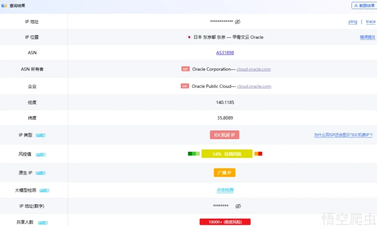Open the 为什么双ISP还会显示"IDC机房IP" link
Screen dimensions: 377x226
(x=343, y=135)
